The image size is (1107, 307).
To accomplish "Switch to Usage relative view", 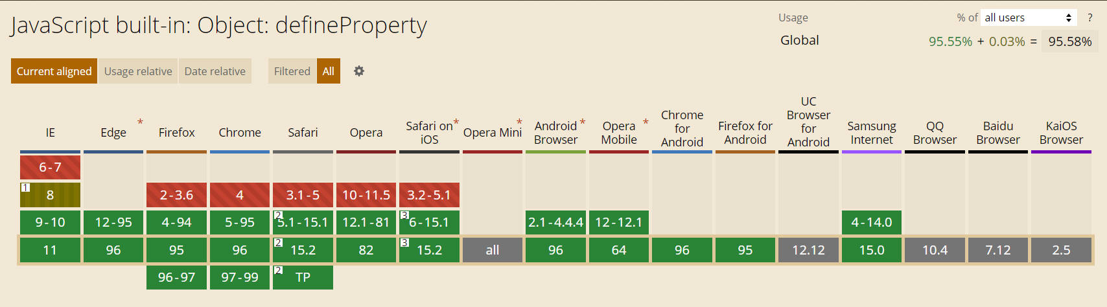I will [138, 71].
